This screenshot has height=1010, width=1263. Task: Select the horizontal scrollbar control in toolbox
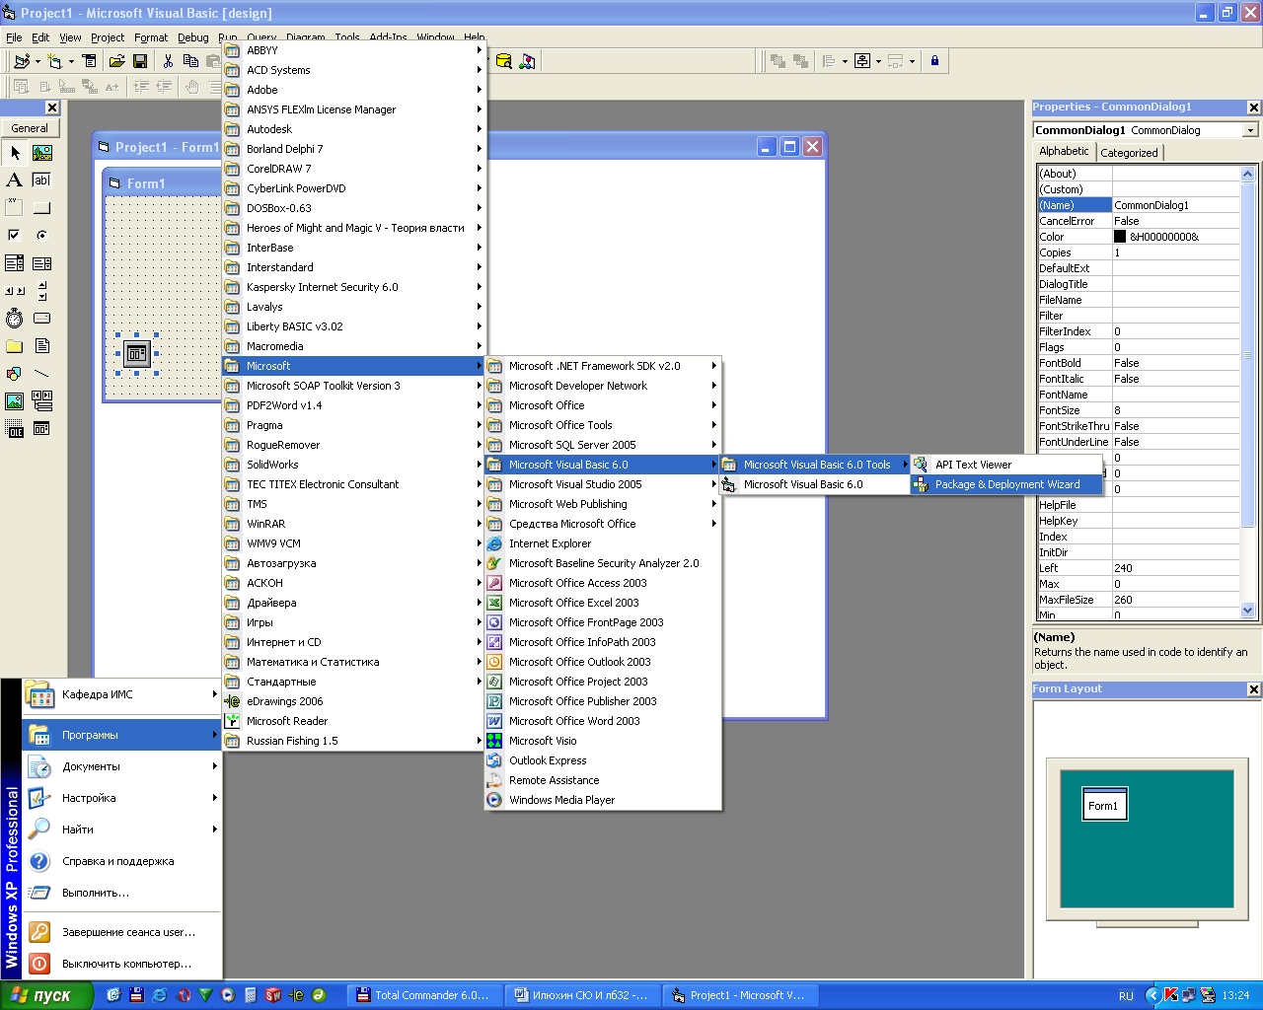pyautogui.click(x=15, y=291)
